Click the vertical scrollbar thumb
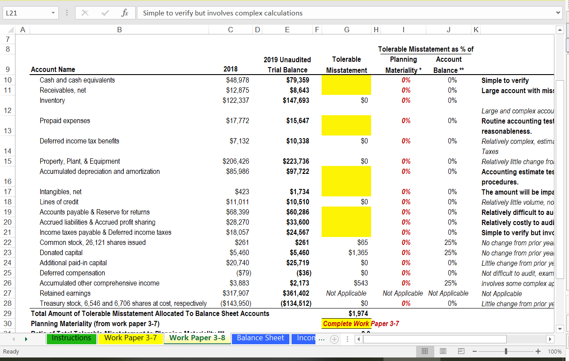Screen dimensions: 569x361 pyautogui.click(x=560, y=179)
